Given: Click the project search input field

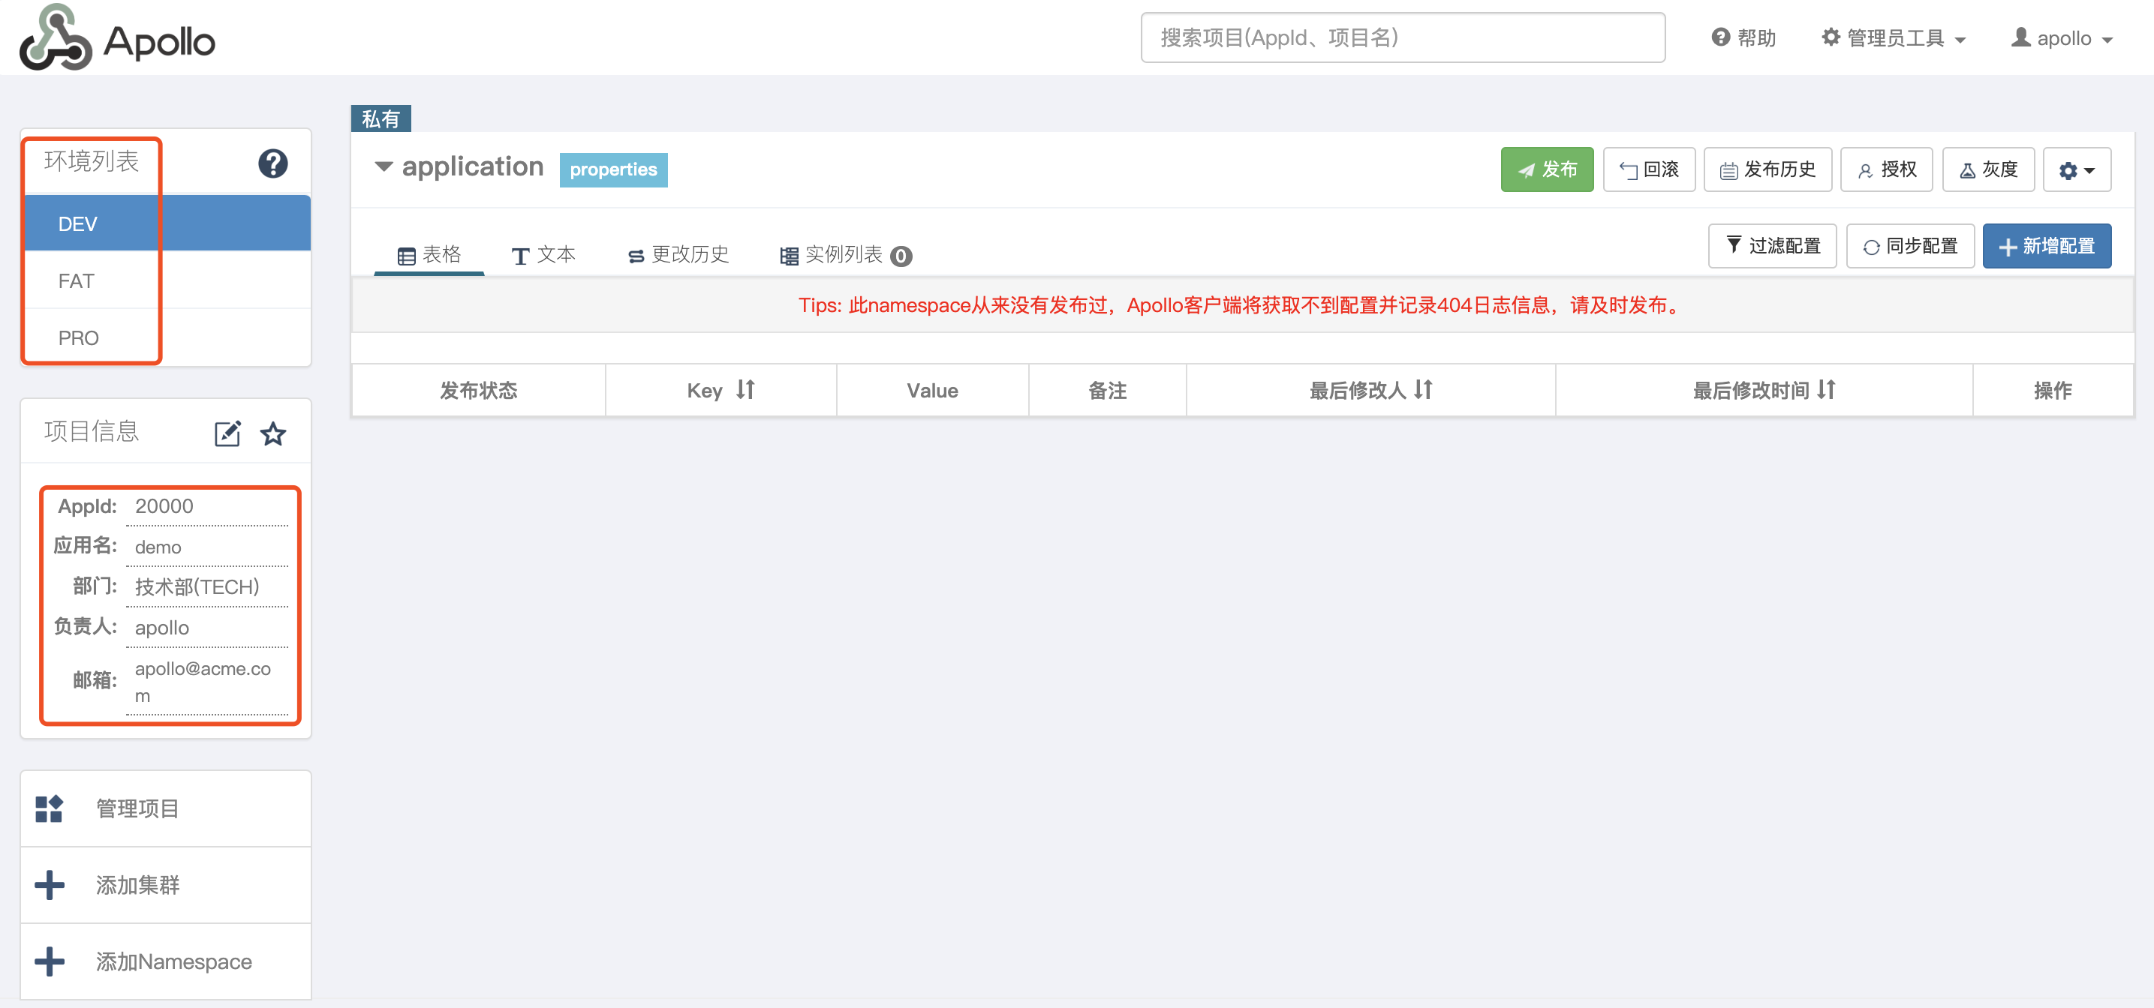Looking at the screenshot, I should pyautogui.click(x=1401, y=37).
